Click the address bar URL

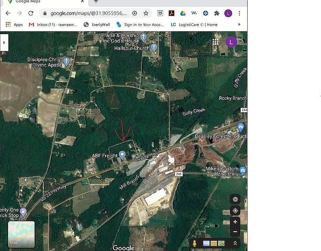(88, 13)
